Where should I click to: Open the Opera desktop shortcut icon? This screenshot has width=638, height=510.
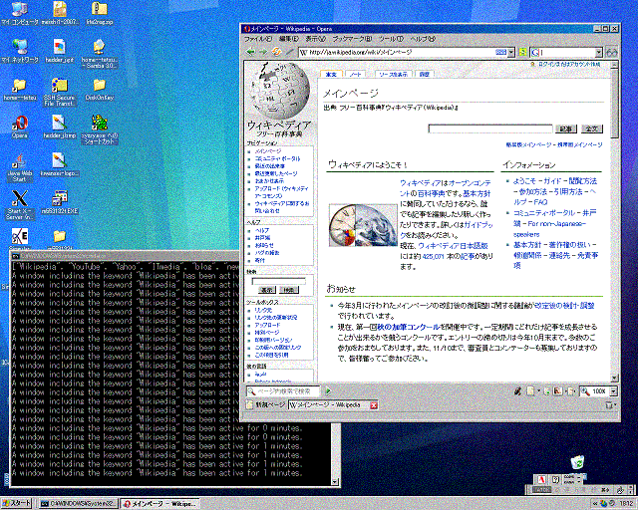pos(18,125)
